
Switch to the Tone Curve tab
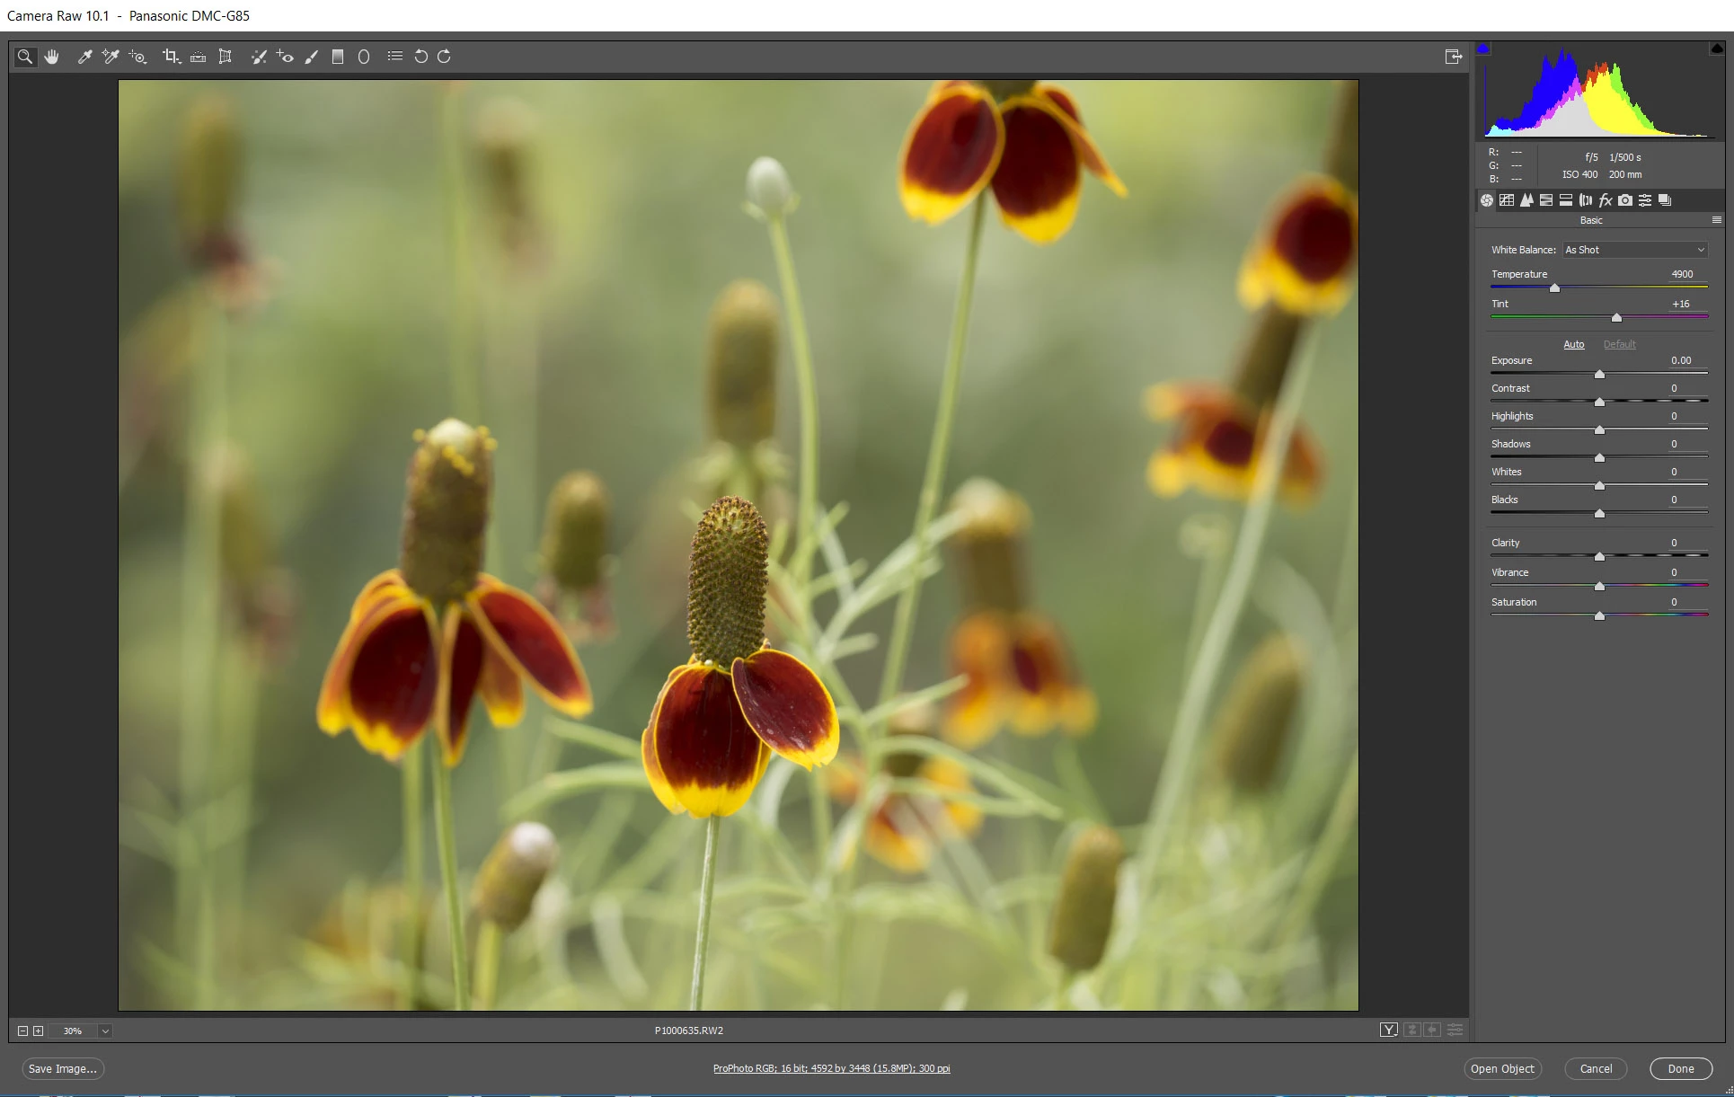click(x=1507, y=200)
